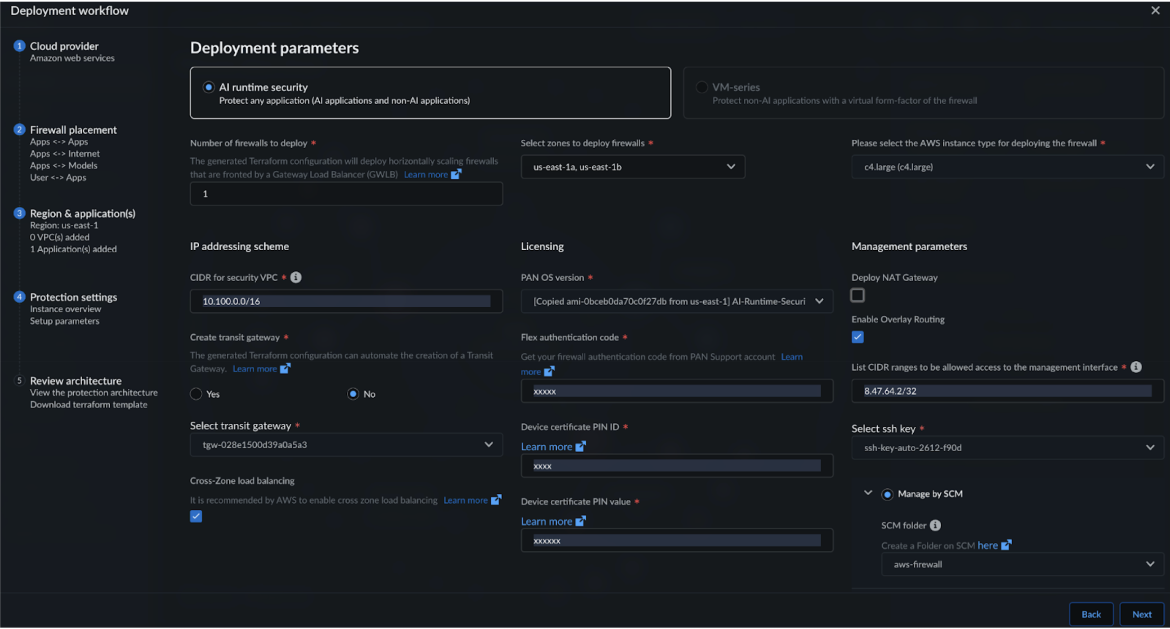Click external link icon for Cross-Zone load balancing
The width and height of the screenshot is (1170, 629).
(x=496, y=500)
